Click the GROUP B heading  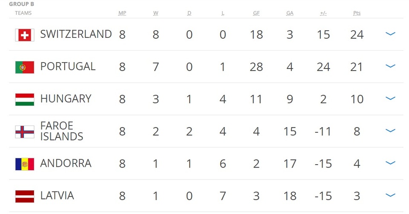point(21,4)
